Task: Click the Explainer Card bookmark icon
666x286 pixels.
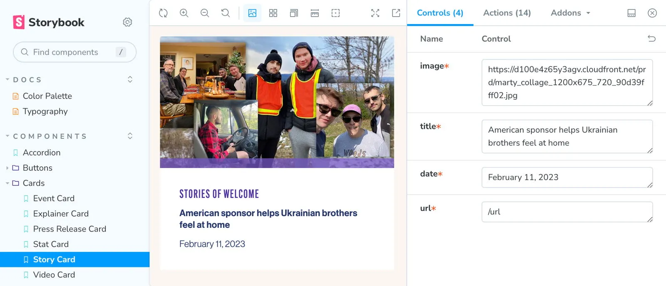Action: 26,214
